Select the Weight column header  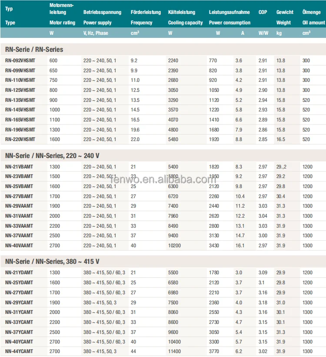[283, 23]
